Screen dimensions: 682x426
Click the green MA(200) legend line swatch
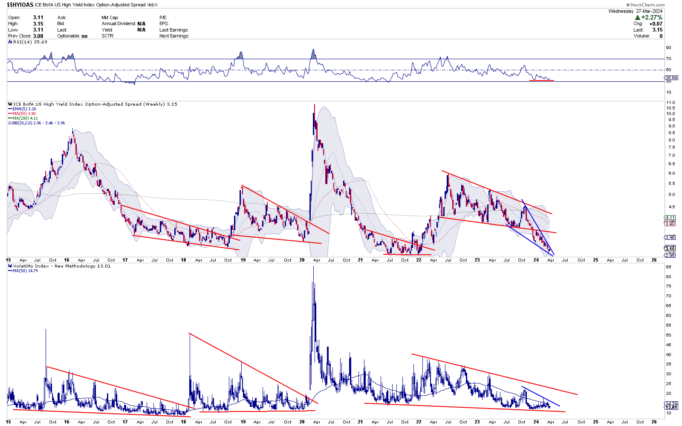tap(10, 118)
